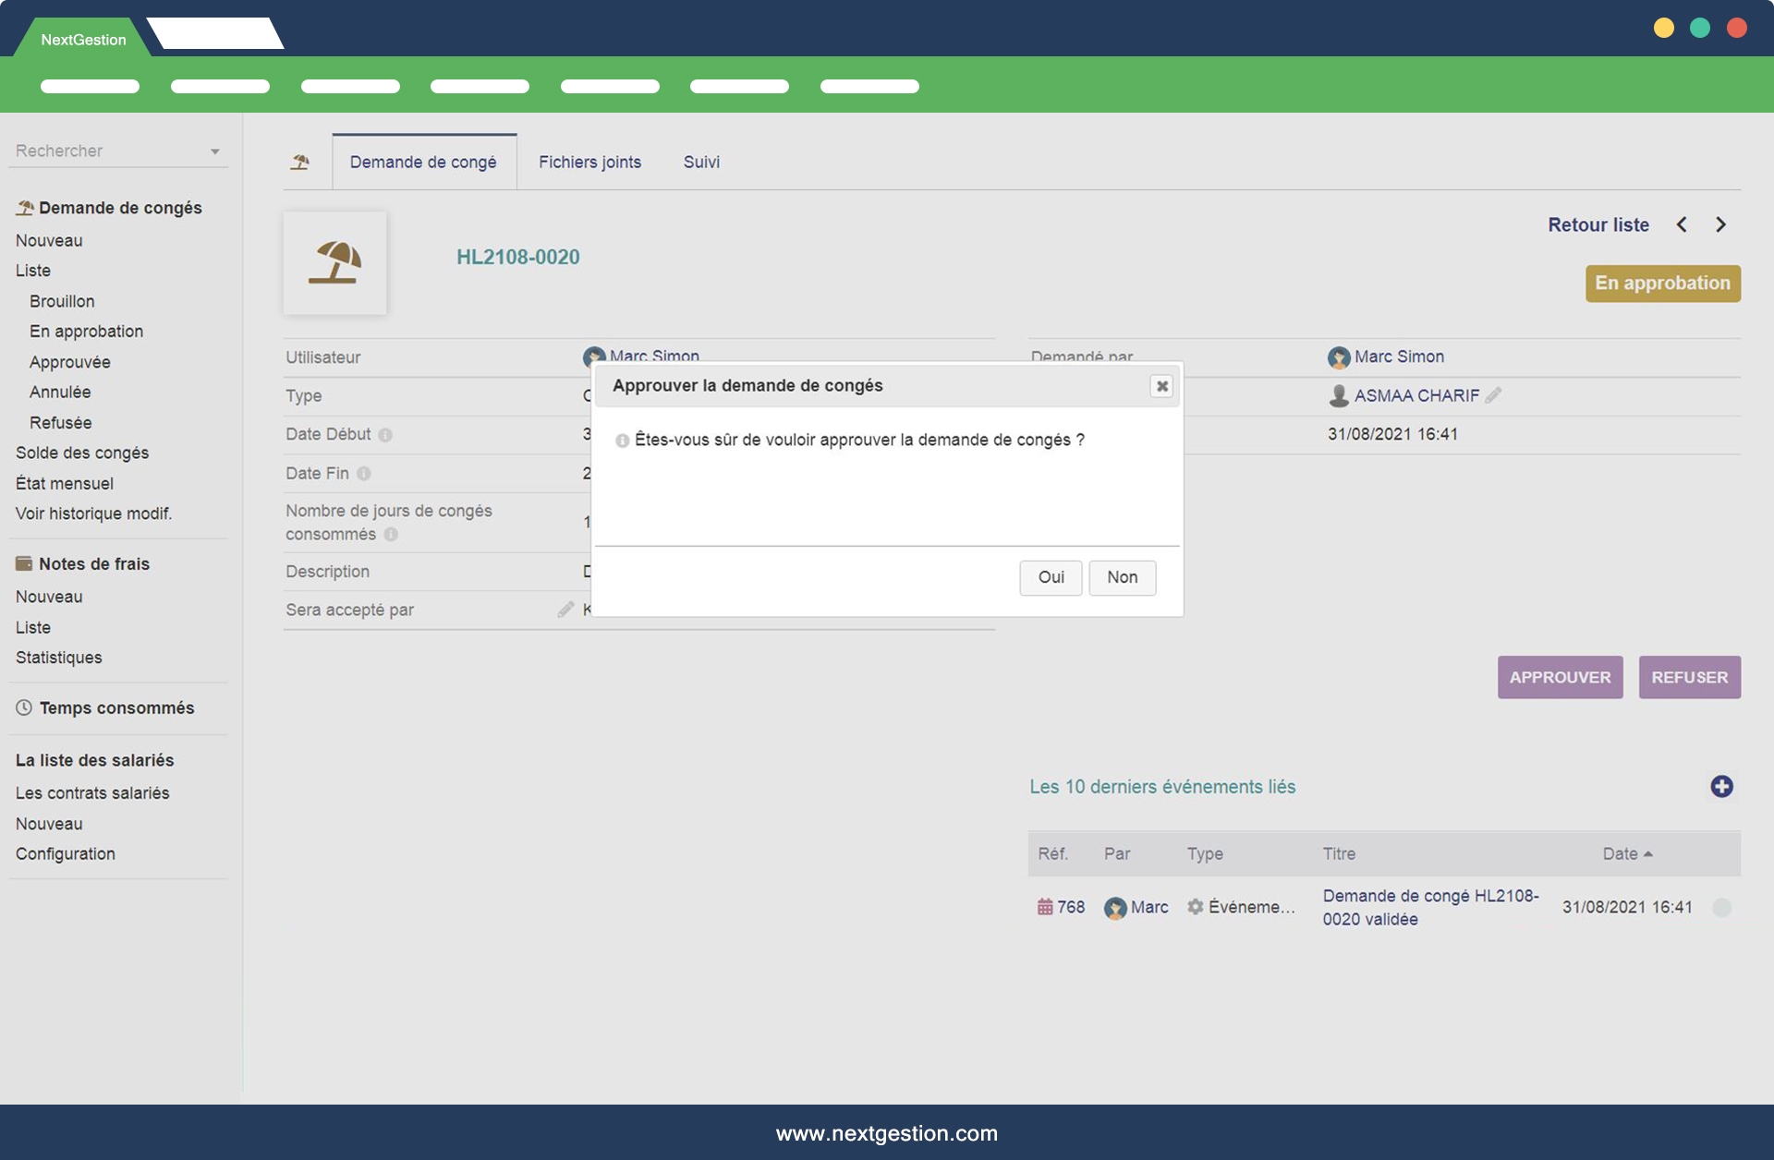
Task: Click the pencil icon next to ASMAA CHARIF
Action: [x=1493, y=395]
